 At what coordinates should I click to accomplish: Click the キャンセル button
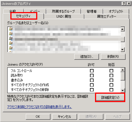pos(64,117)
